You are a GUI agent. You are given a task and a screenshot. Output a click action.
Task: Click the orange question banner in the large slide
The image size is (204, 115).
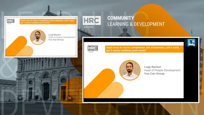point(144,49)
